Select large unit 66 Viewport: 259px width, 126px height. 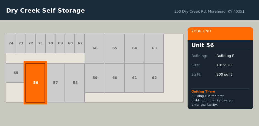tap(95, 48)
